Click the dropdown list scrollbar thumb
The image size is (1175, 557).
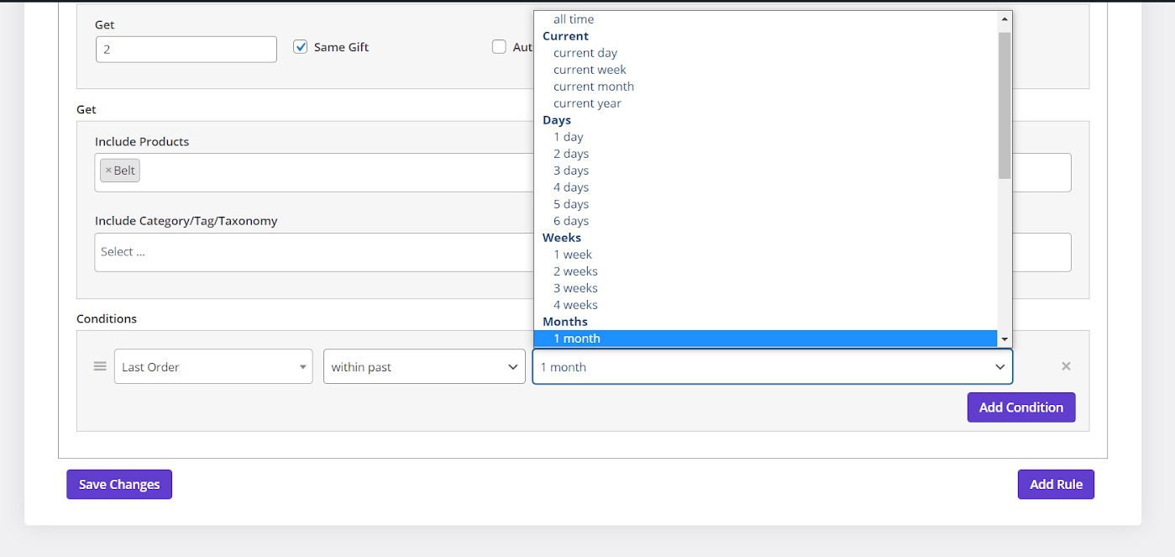(x=1004, y=105)
